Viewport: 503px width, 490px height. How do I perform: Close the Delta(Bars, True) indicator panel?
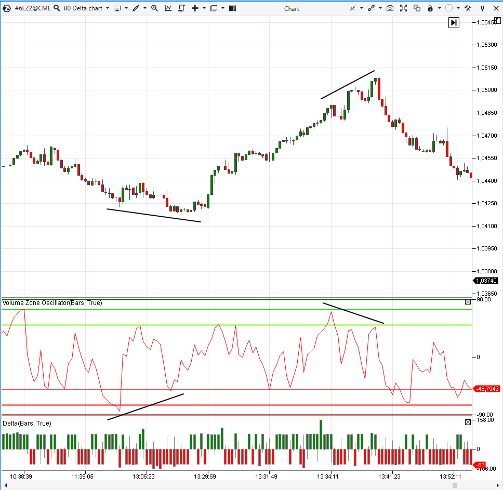(468, 422)
